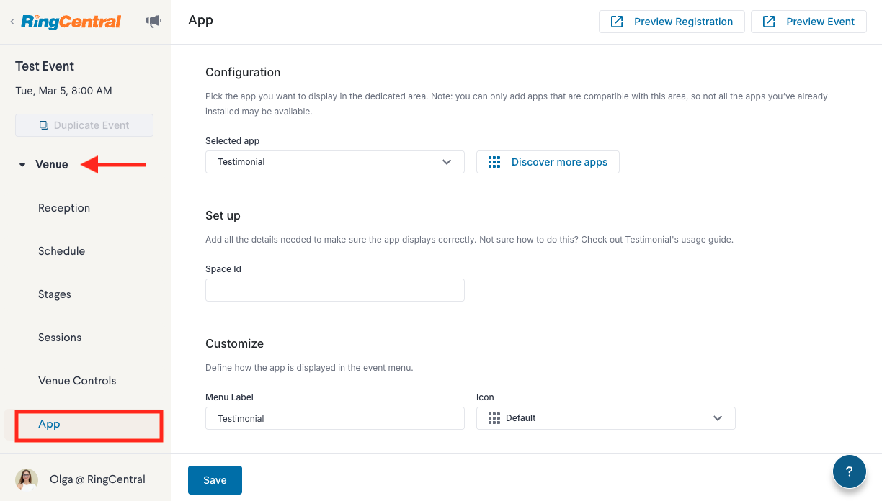The width and height of the screenshot is (882, 501).
Task: Click the Configuration heading
Action: coord(243,72)
